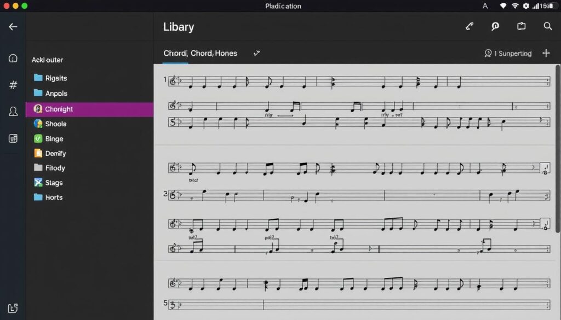Click the vertical scrollbar of the score
561x320 pixels.
[557, 149]
